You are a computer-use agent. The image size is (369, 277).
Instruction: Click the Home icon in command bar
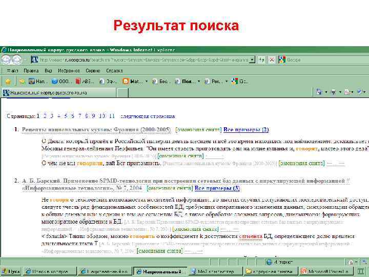[x=319, y=92]
